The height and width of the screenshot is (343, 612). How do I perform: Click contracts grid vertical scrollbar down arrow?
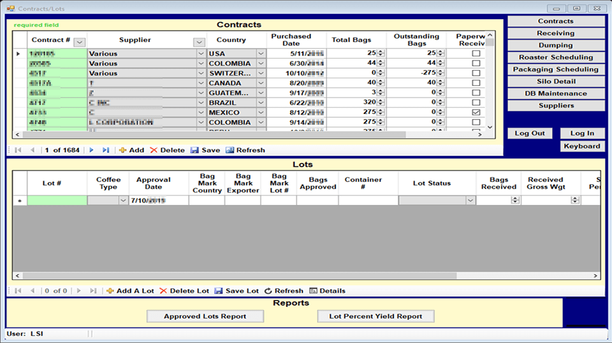[490, 127]
